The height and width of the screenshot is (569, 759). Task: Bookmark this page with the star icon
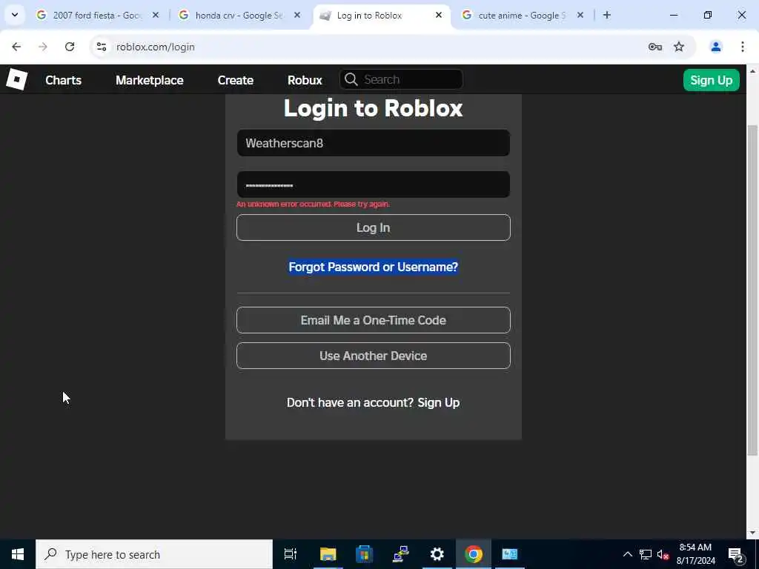[679, 47]
